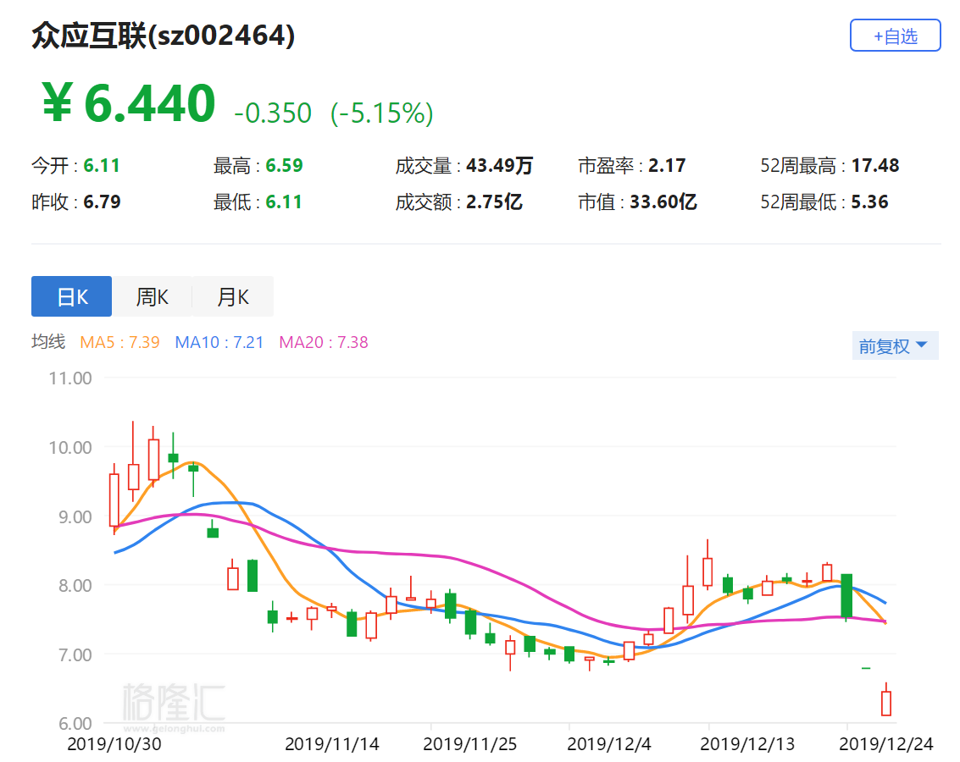Click the 2019/11/25 date axis label
This screenshot has width=960, height=762.
point(469,743)
